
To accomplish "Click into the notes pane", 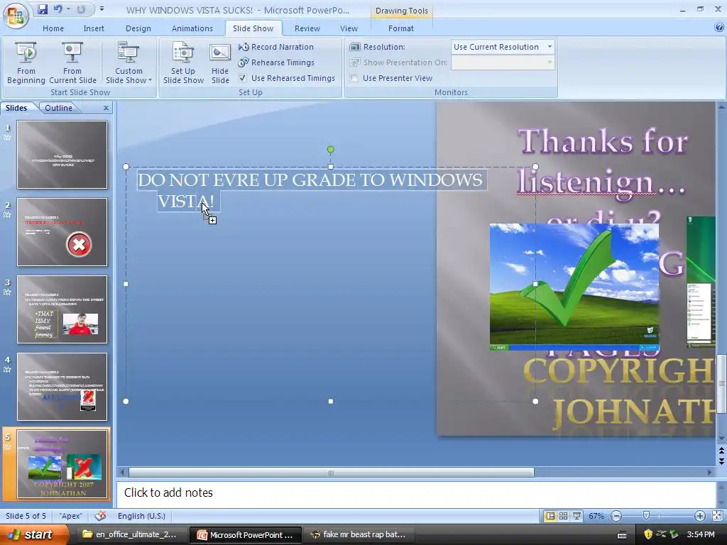I will [x=416, y=493].
